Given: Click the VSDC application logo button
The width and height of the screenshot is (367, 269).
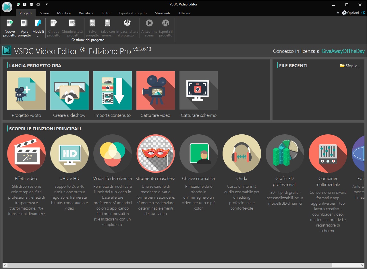Looking at the screenshot, I should tap(7, 6).
